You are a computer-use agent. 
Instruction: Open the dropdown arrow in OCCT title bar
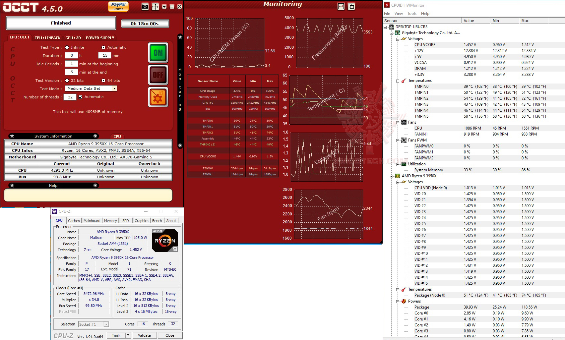pos(164,7)
